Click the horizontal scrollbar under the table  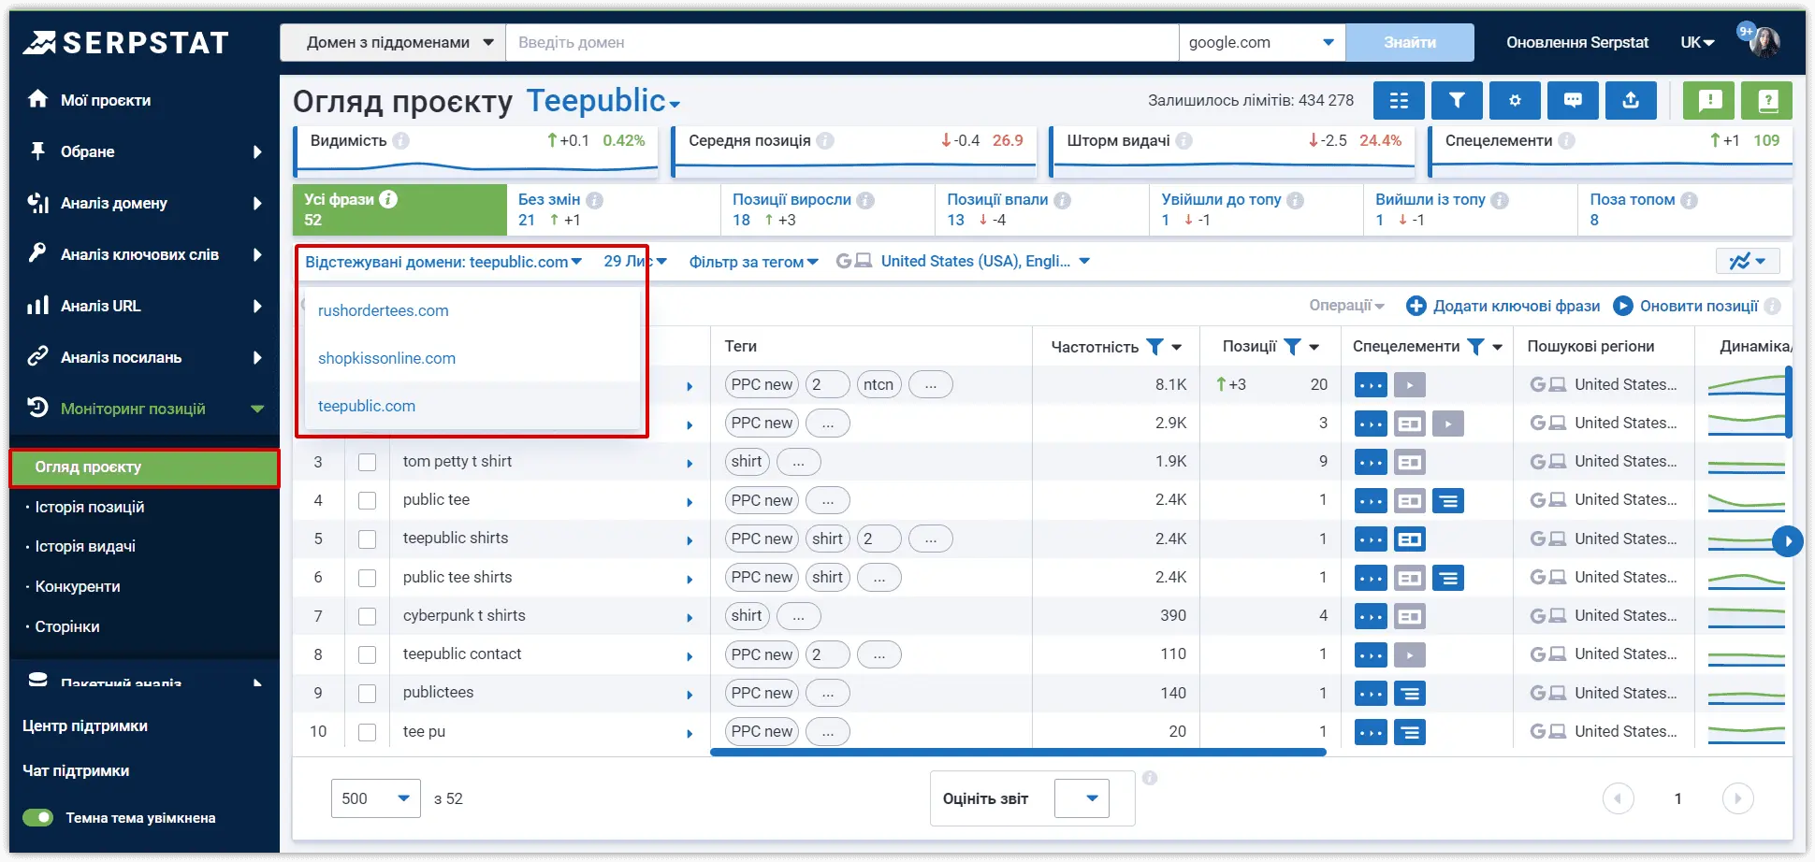coord(1018,752)
